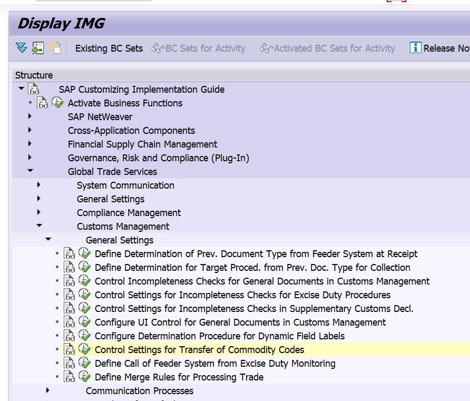
Task: Select System Communication row text
Action: coord(125,185)
